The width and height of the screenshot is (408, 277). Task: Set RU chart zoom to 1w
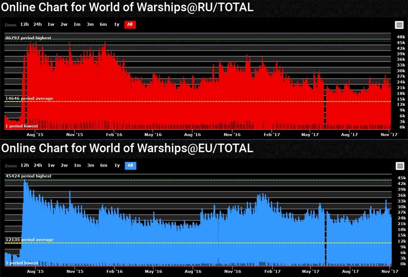coord(50,24)
